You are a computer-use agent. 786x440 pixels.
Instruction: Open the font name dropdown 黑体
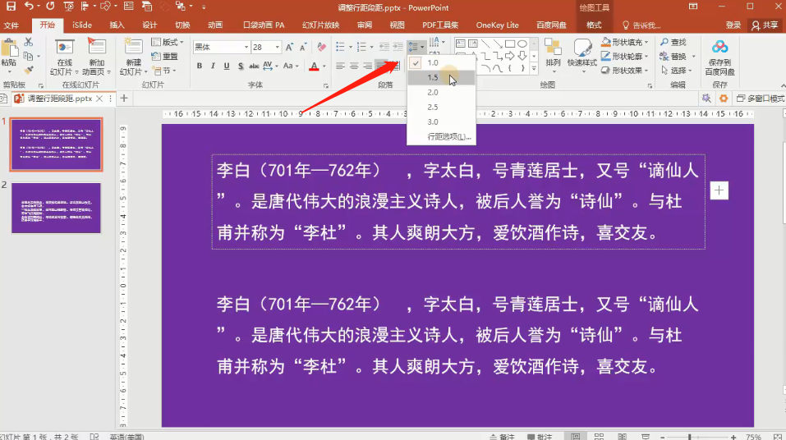(246, 47)
